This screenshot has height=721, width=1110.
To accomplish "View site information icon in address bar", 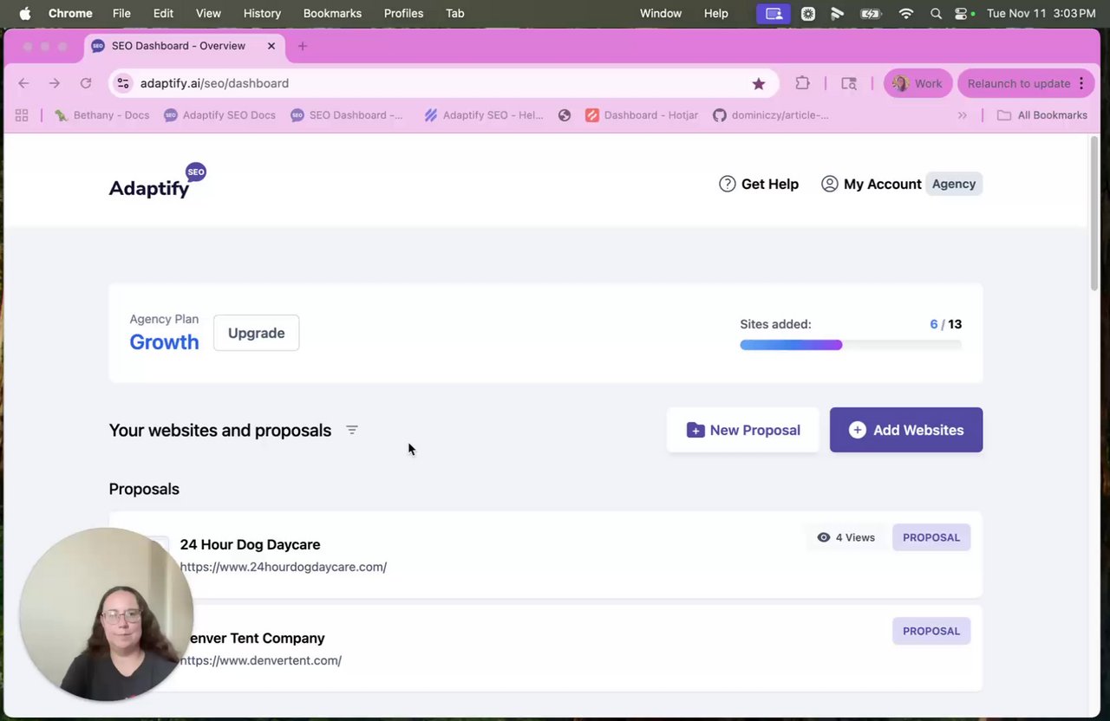I will [x=123, y=83].
